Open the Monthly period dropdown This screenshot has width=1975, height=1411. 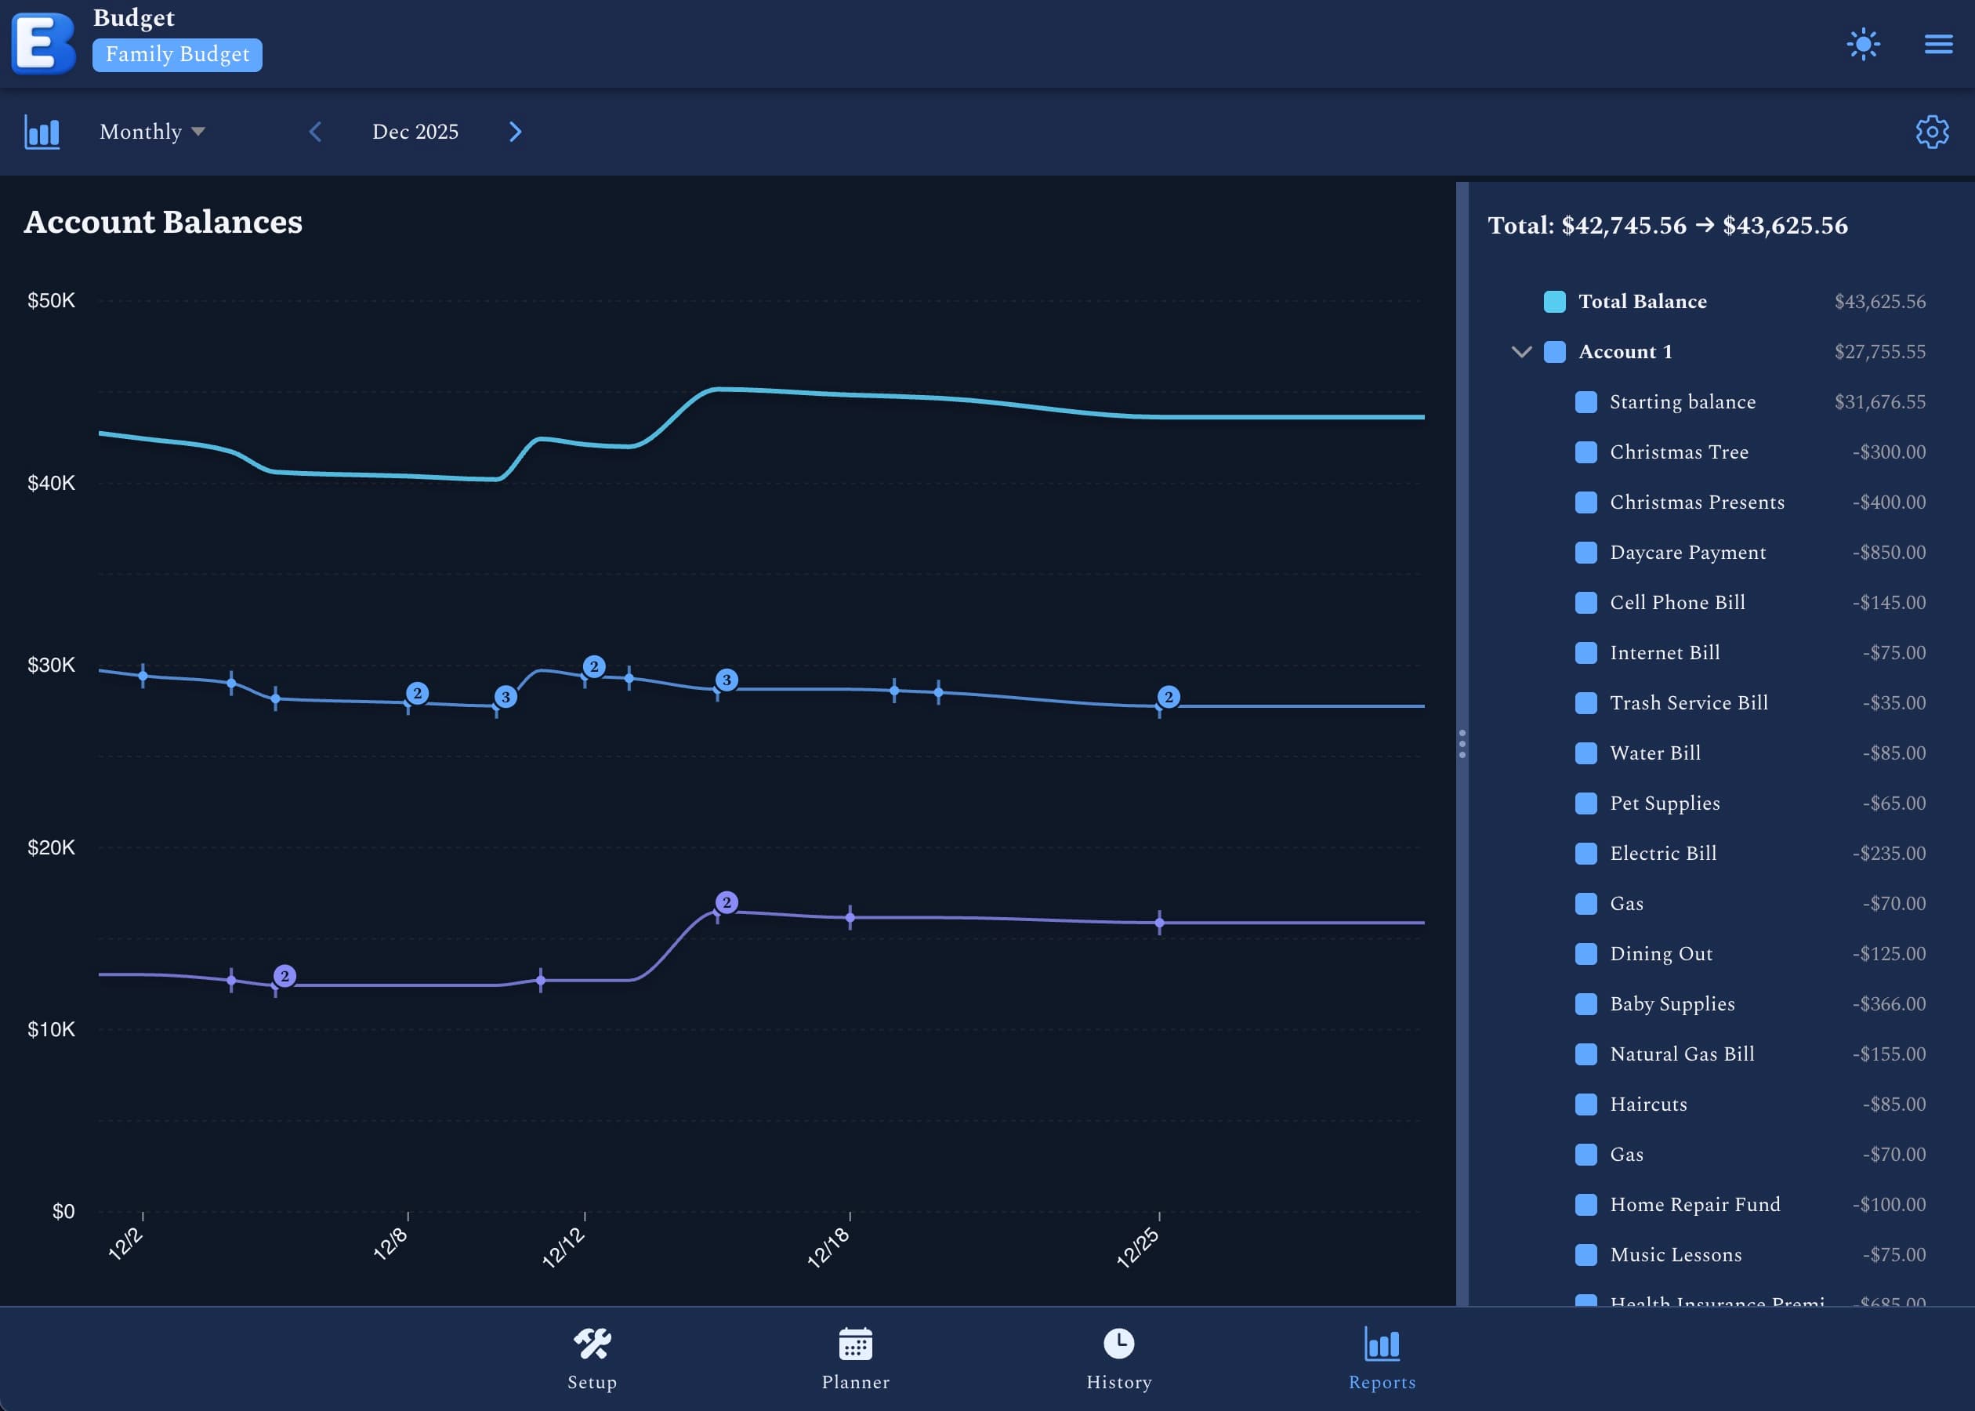coord(152,132)
